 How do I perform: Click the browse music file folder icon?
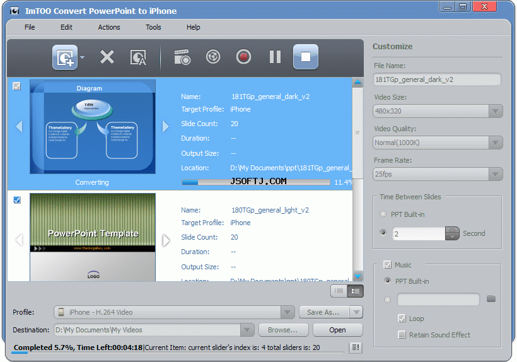pyautogui.click(x=491, y=299)
